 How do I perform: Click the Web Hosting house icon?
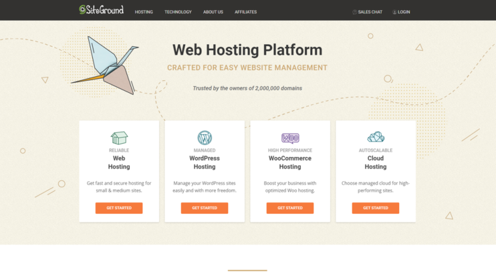[119, 138]
